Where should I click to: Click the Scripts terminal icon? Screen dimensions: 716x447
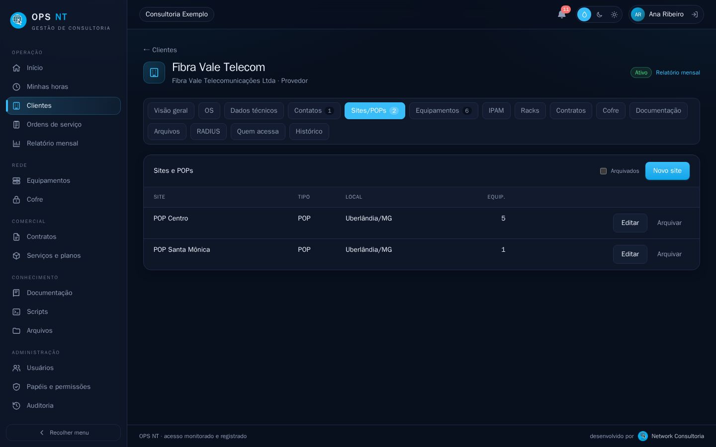coord(16,312)
